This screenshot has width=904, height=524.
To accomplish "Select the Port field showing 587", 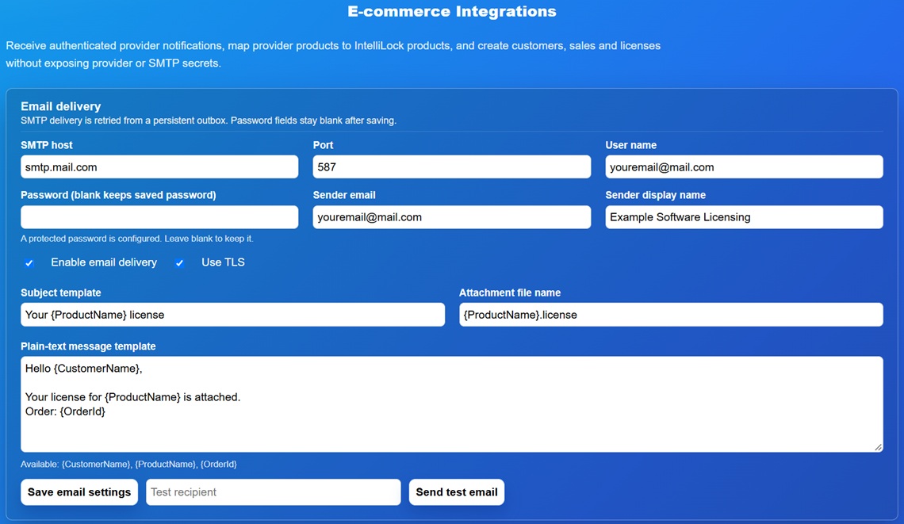I will (452, 167).
